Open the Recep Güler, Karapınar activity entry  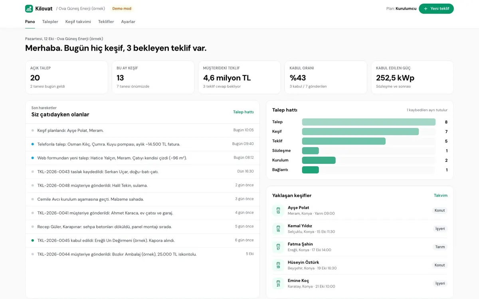[143, 226]
